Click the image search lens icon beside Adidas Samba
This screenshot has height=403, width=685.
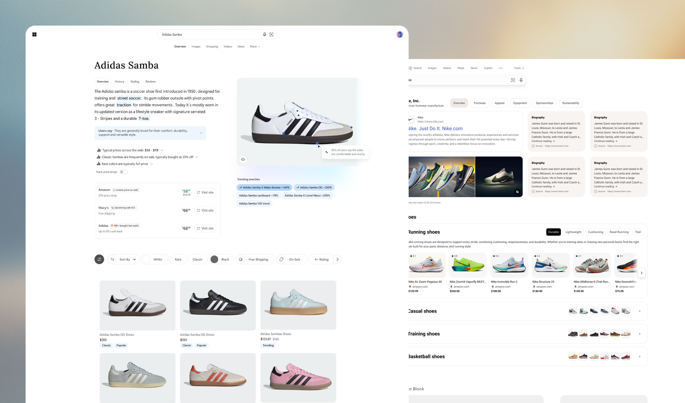pyautogui.click(x=272, y=35)
